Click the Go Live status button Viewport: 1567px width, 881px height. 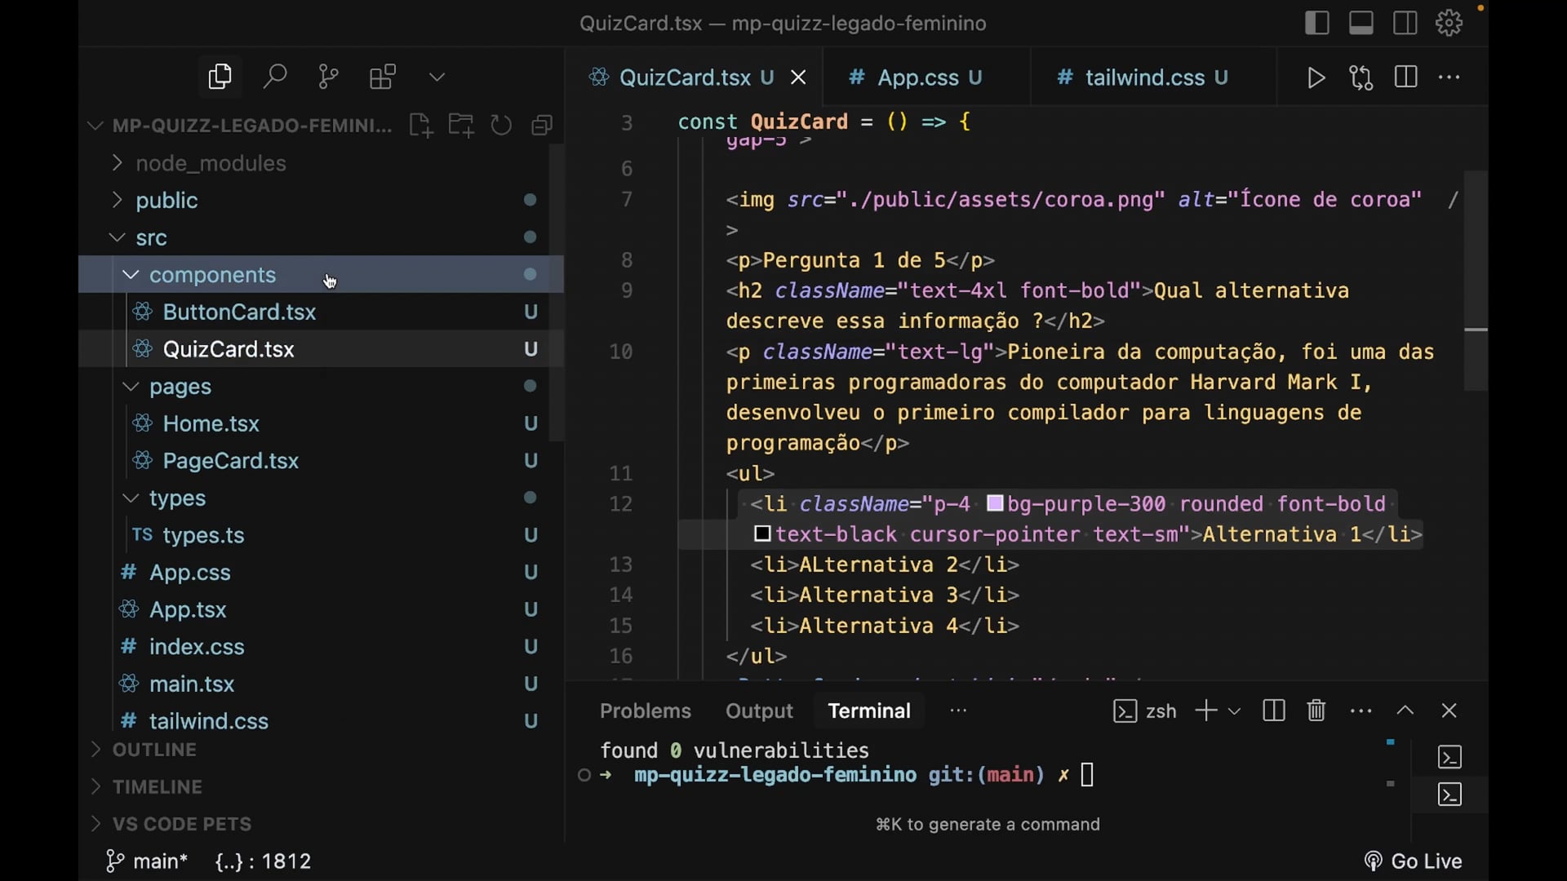(1414, 861)
